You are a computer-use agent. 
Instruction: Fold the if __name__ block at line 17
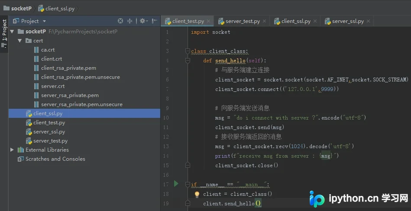pyautogui.click(x=188, y=185)
